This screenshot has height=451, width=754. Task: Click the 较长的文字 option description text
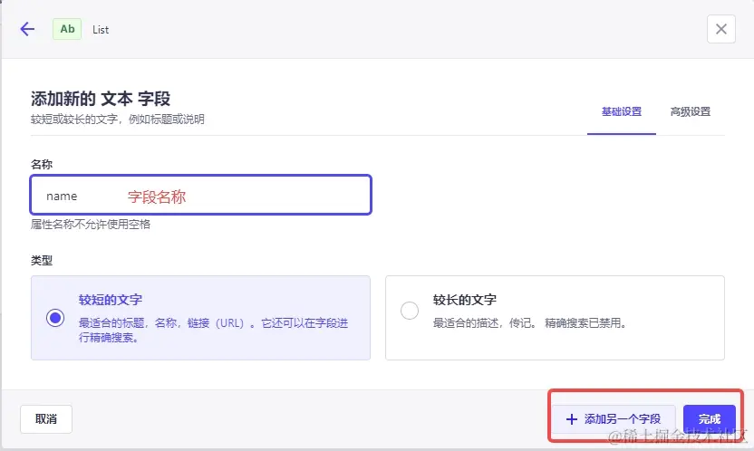click(x=529, y=322)
